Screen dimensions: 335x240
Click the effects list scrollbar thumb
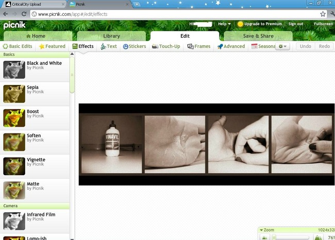[x=72, y=75]
